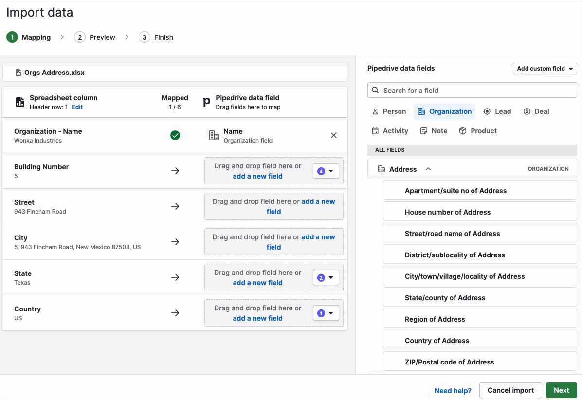Click the Cancel import button
Screen dimensions: 582x400
coord(510,390)
